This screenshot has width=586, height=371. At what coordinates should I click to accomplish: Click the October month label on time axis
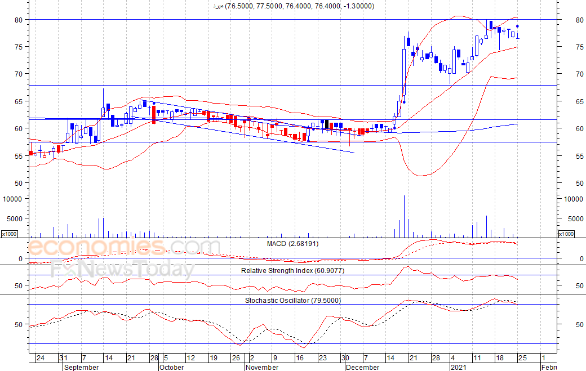[171, 367]
